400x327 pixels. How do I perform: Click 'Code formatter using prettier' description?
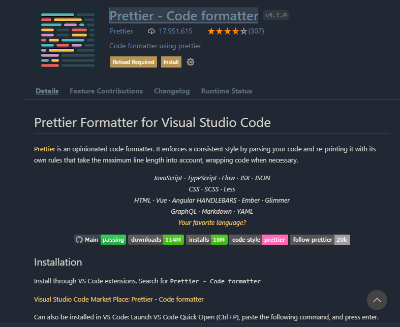pyautogui.click(x=156, y=46)
